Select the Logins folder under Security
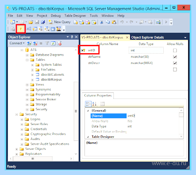 pos(35,119)
